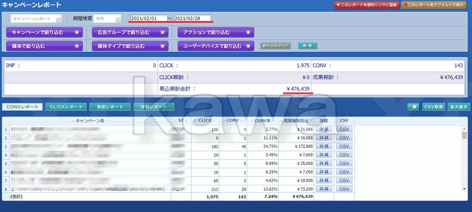Click 絞り込みクリア button
The image size is (472, 212).
pos(275,46)
